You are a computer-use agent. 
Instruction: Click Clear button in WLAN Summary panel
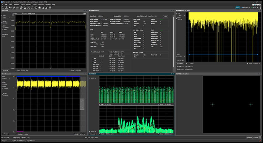tap(165, 17)
